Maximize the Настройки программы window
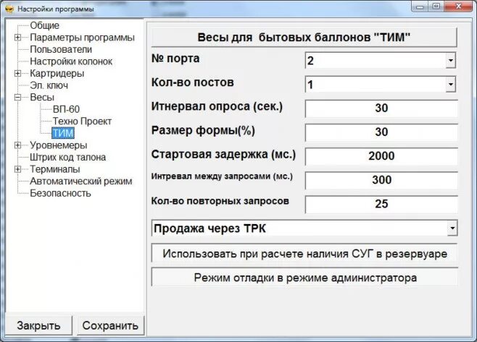Screen dimensions: 477x342 coord(436,7)
